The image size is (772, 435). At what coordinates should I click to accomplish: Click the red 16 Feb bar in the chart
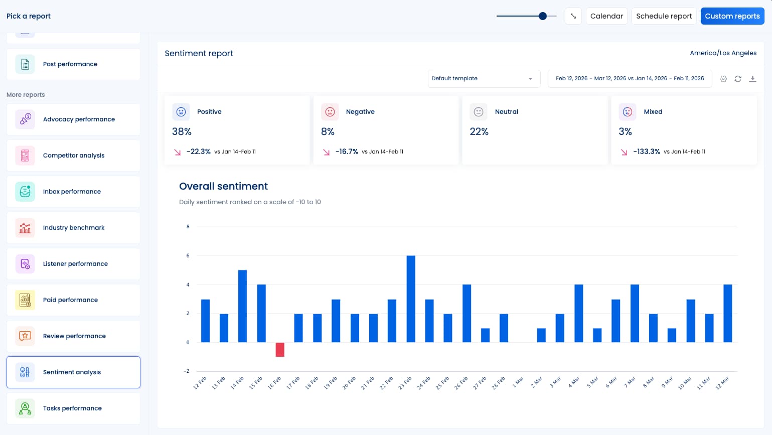[x=280, y=350]
